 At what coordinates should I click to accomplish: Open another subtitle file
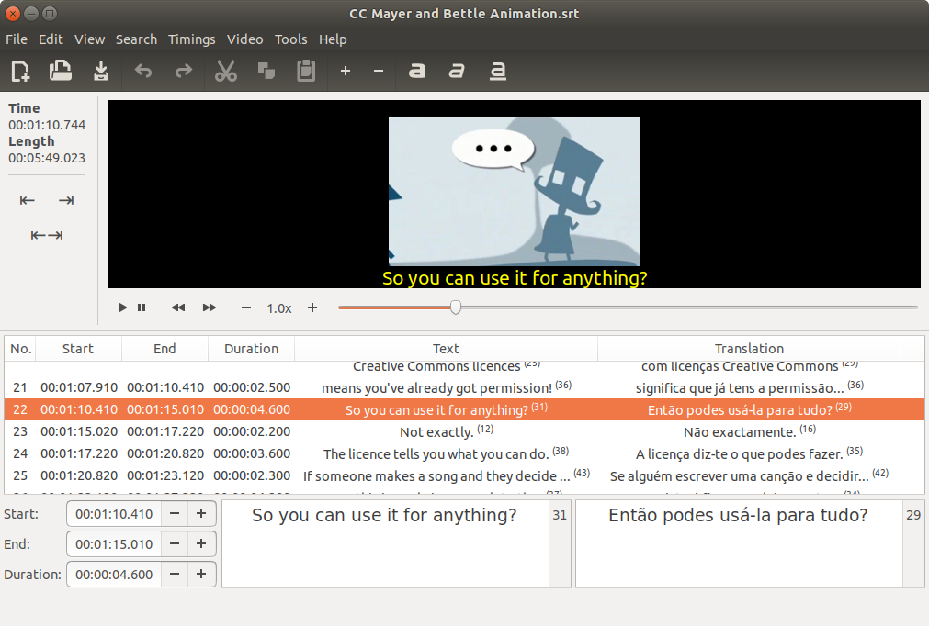61,71
